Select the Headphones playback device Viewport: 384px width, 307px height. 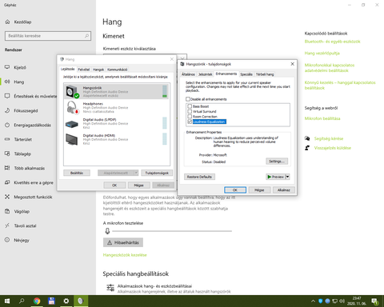tap(116, 107)
